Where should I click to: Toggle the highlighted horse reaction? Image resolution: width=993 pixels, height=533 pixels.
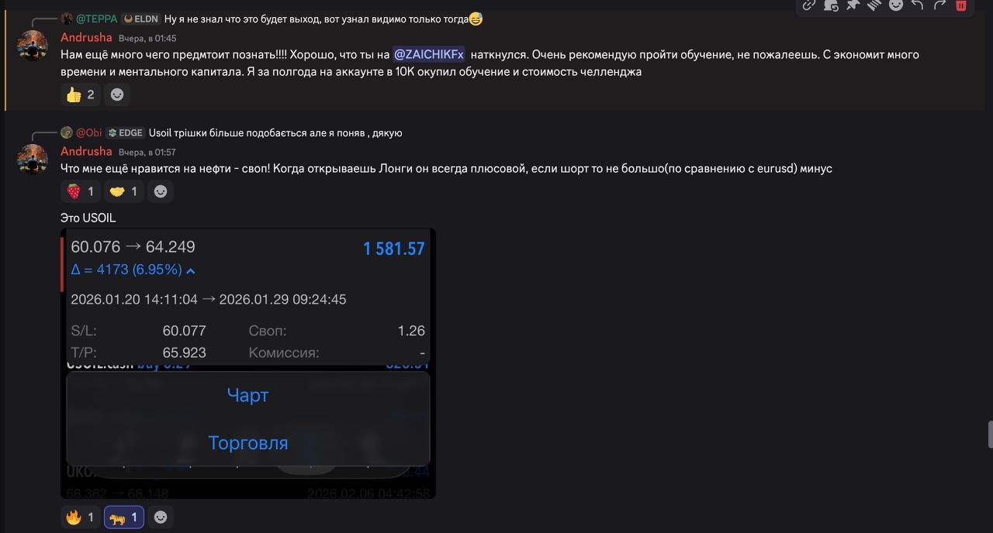pos(123,517)
